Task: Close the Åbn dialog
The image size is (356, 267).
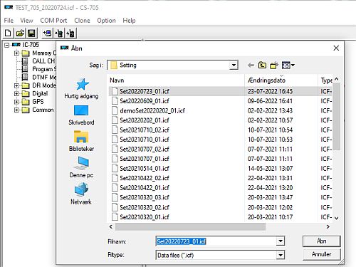Action: [336, 48]
